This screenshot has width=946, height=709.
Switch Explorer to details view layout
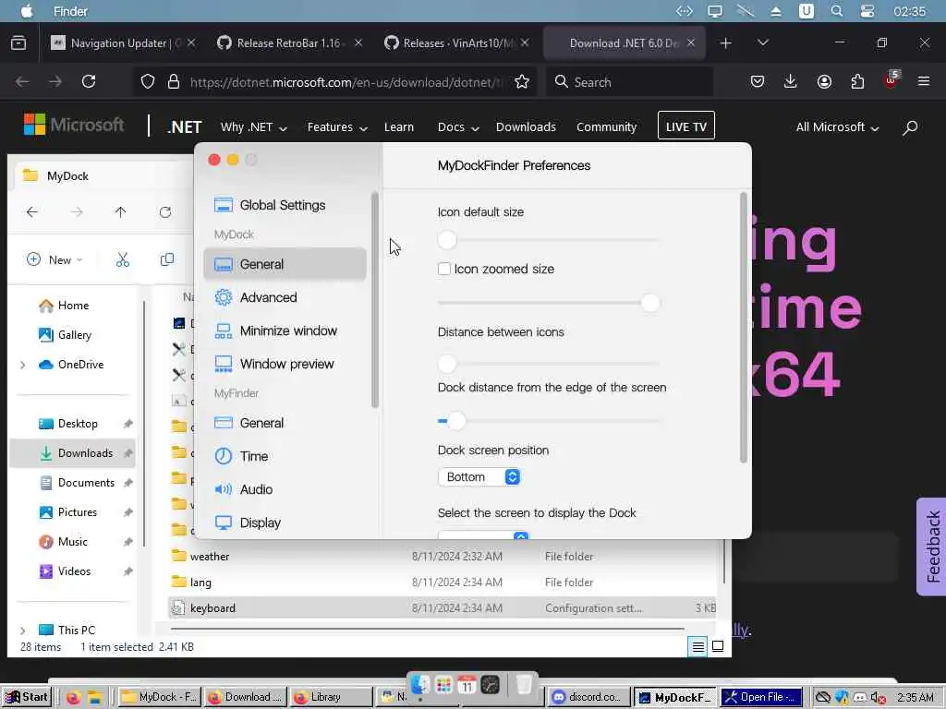click(698, 647)
